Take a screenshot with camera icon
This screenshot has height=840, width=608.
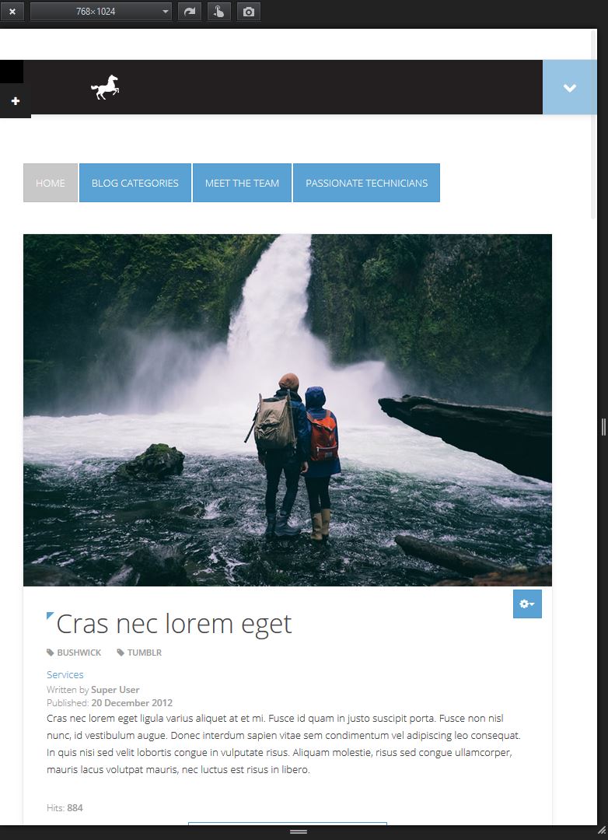pyautogui.click(x=249, y=11)
